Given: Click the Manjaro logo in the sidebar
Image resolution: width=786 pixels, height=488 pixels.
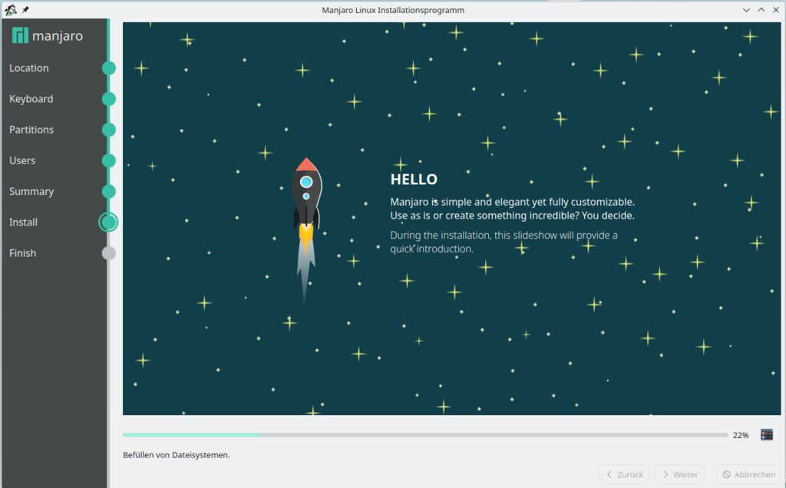Looking at the screenshot, I should tap(48, 36).
